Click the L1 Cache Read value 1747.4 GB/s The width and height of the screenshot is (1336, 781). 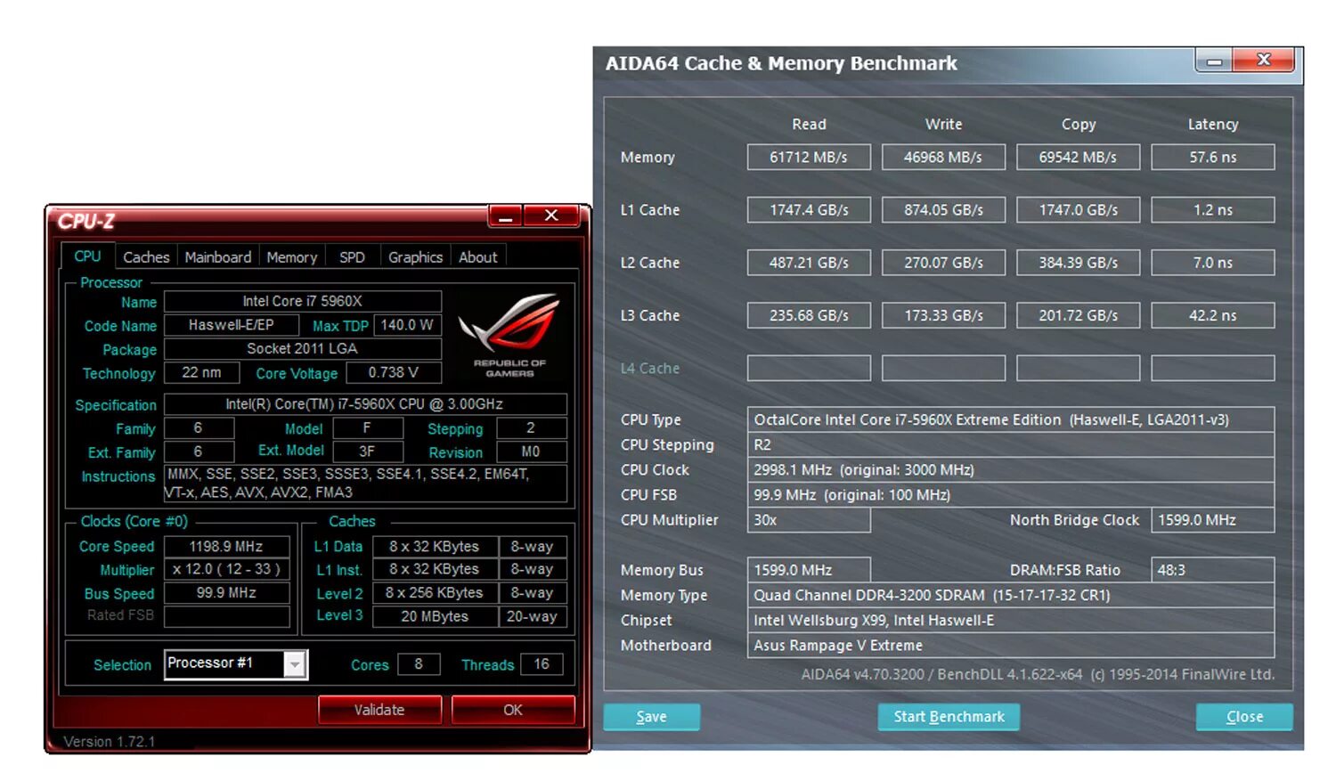click(809, 210)
